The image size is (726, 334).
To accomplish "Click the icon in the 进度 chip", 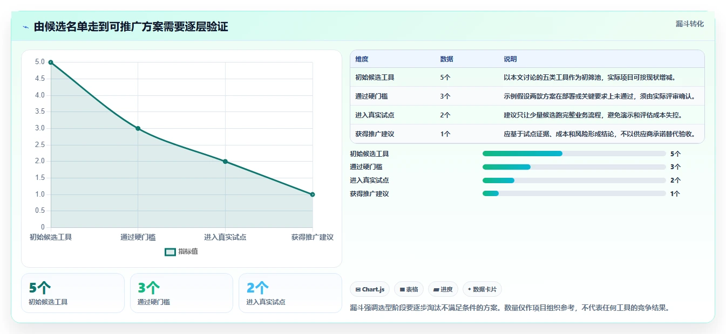I will click(x=436, y=289).
